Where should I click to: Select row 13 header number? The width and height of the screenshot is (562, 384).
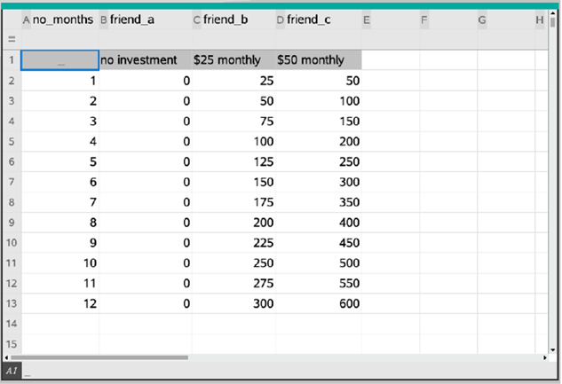[12, 303]
